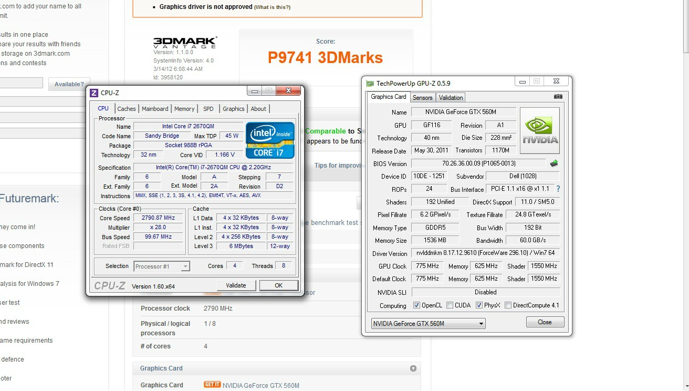Click the Level 3 cache value 6 MBytes
This screenshot has height=391, width=689.
[241, 246]
